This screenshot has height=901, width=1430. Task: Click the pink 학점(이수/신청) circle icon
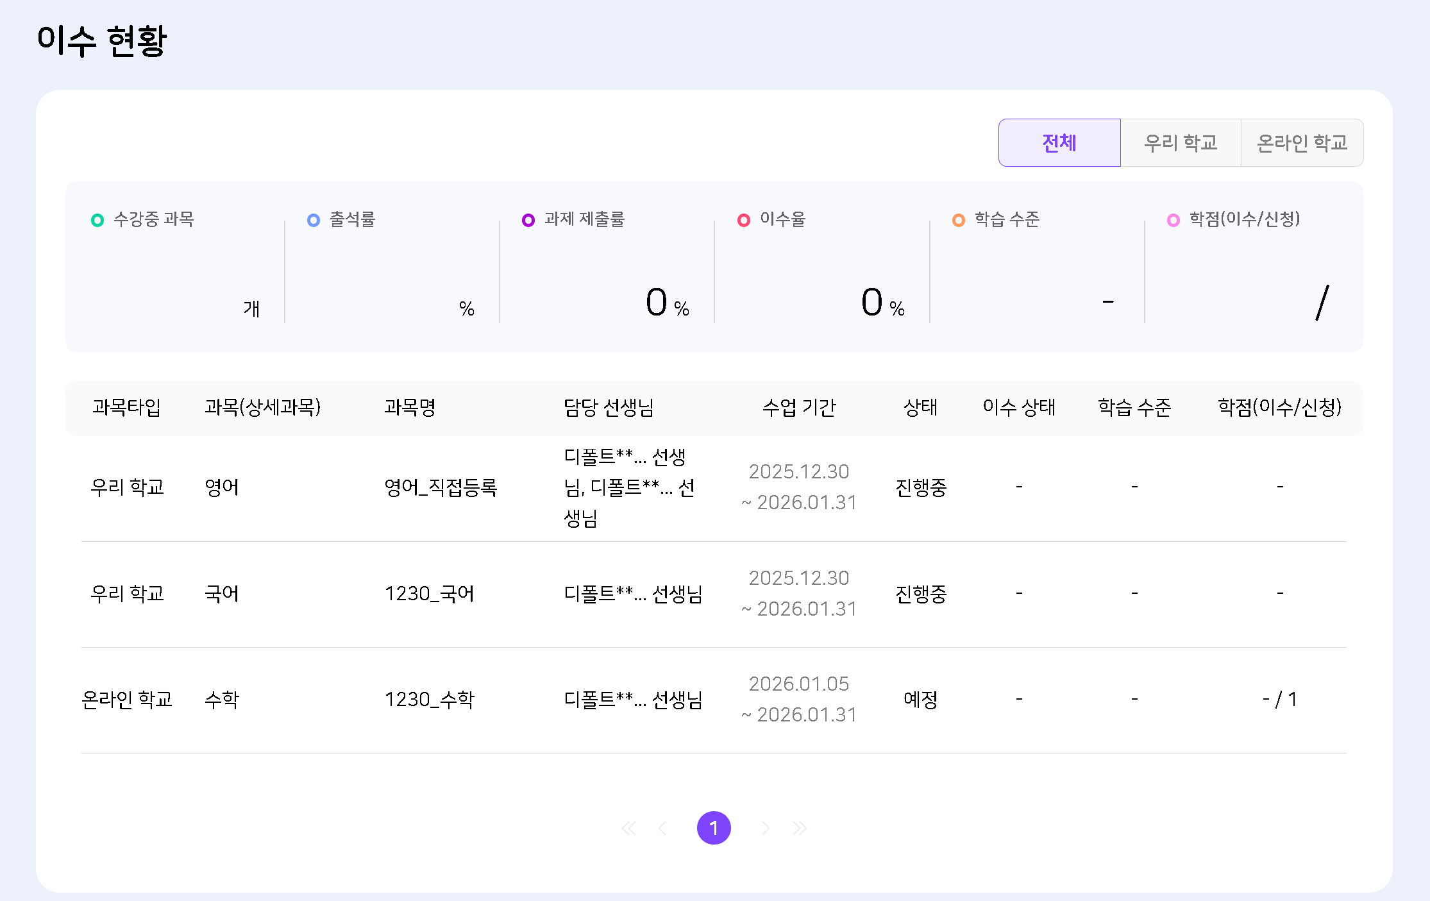pyautogui.click(x=1173, y=220)
